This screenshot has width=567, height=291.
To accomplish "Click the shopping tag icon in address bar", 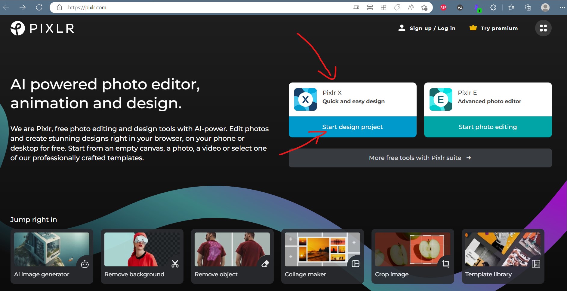I will click(x=397, y=7).
